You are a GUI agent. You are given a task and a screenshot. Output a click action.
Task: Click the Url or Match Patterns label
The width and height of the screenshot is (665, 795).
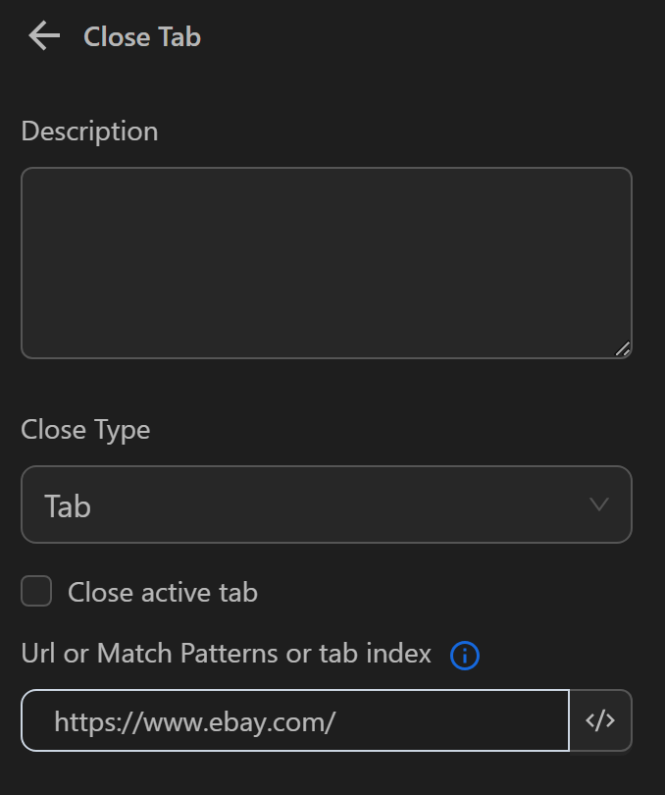[x=226, y=654]
